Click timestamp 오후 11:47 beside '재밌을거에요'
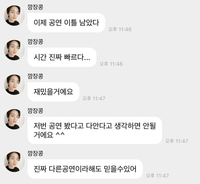 coord(94,98)
